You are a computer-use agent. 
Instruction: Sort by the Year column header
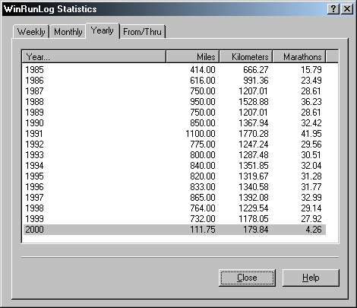click(x=94, y=57)
